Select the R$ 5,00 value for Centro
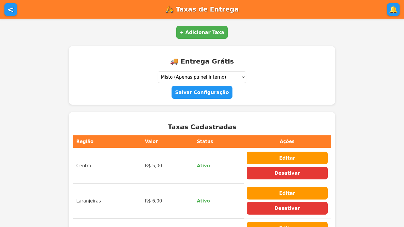Viewport: 404px width, 227px height. [153, 166]
